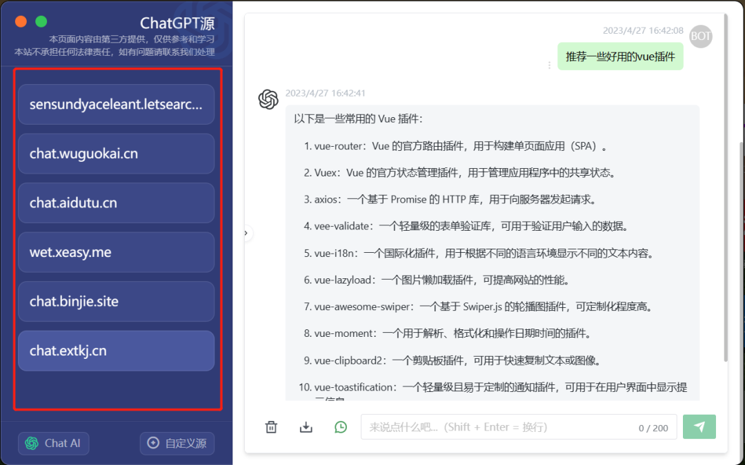745x465 pixels.
Task: Click the chat area vertical scrollbar
Action: (x=726, y=187)
